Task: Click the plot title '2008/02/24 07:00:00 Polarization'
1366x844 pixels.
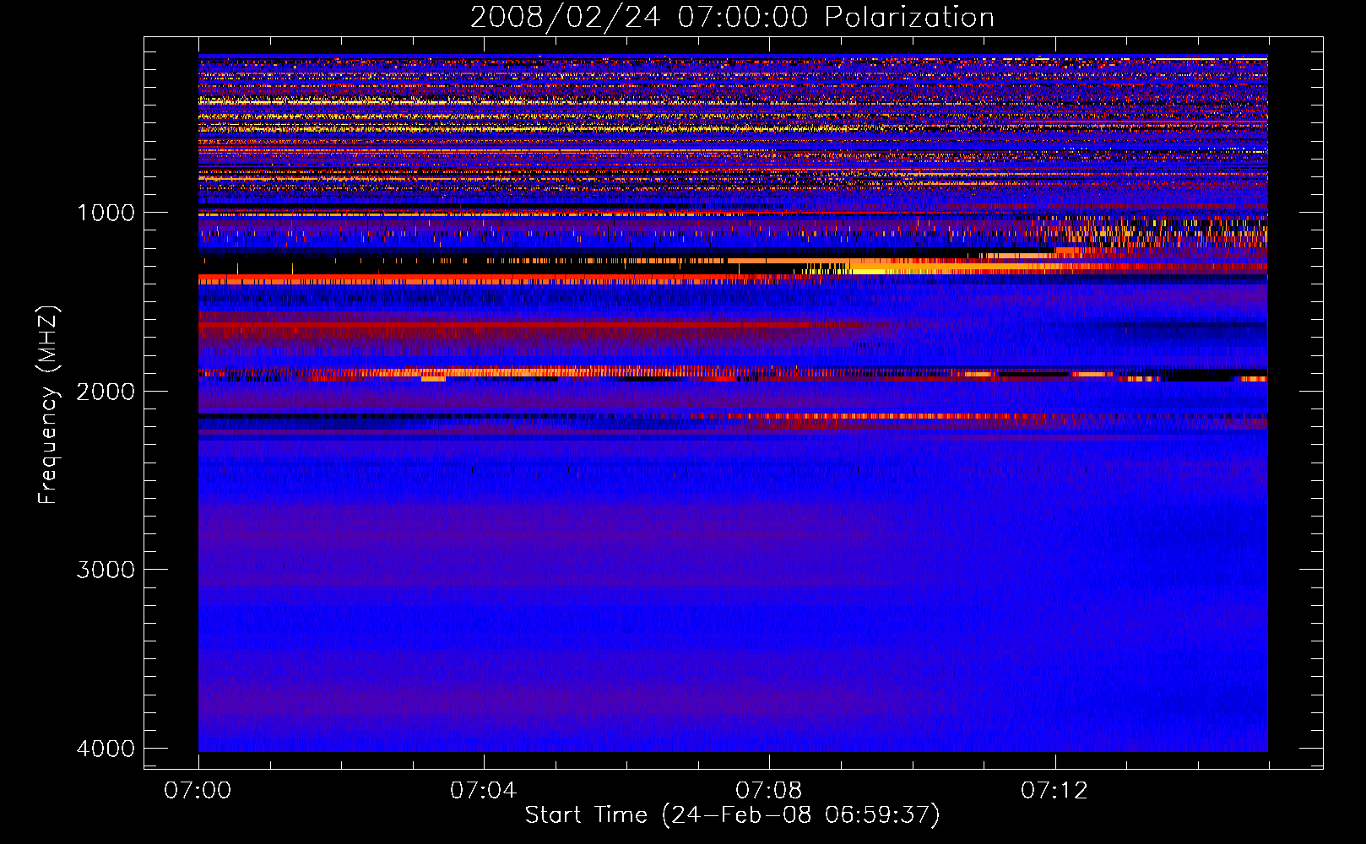Action: coord(732,18)
